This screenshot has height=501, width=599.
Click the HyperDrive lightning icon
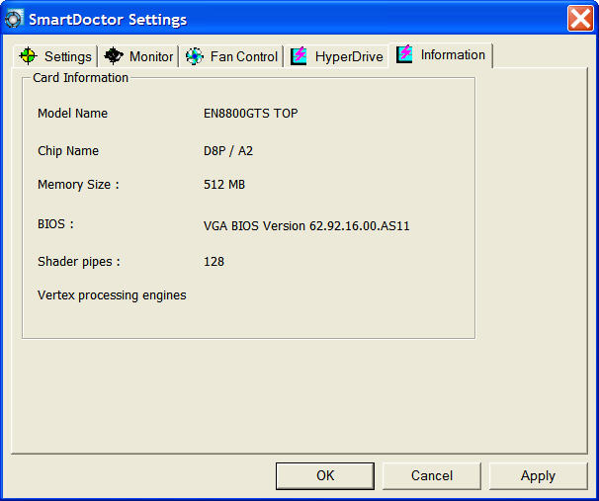pos(299,55)
